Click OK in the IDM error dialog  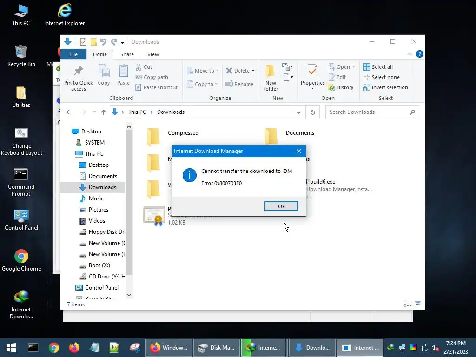[281, 206]
